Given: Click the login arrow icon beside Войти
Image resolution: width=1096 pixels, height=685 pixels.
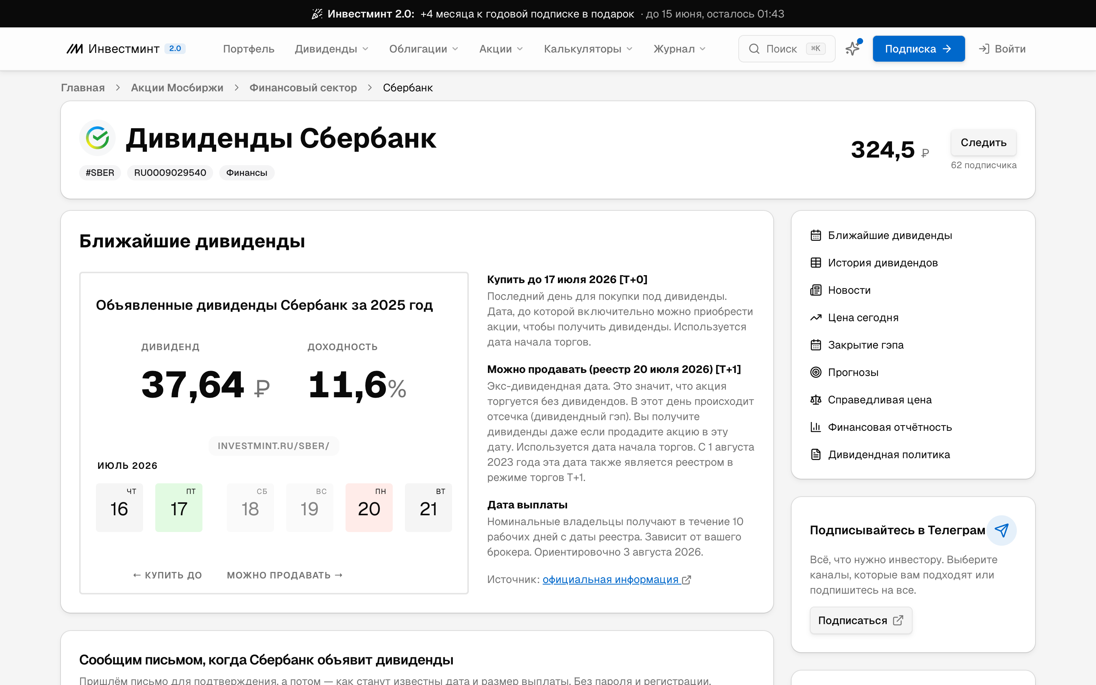Looking at the screenshot, I should (984, 48).
